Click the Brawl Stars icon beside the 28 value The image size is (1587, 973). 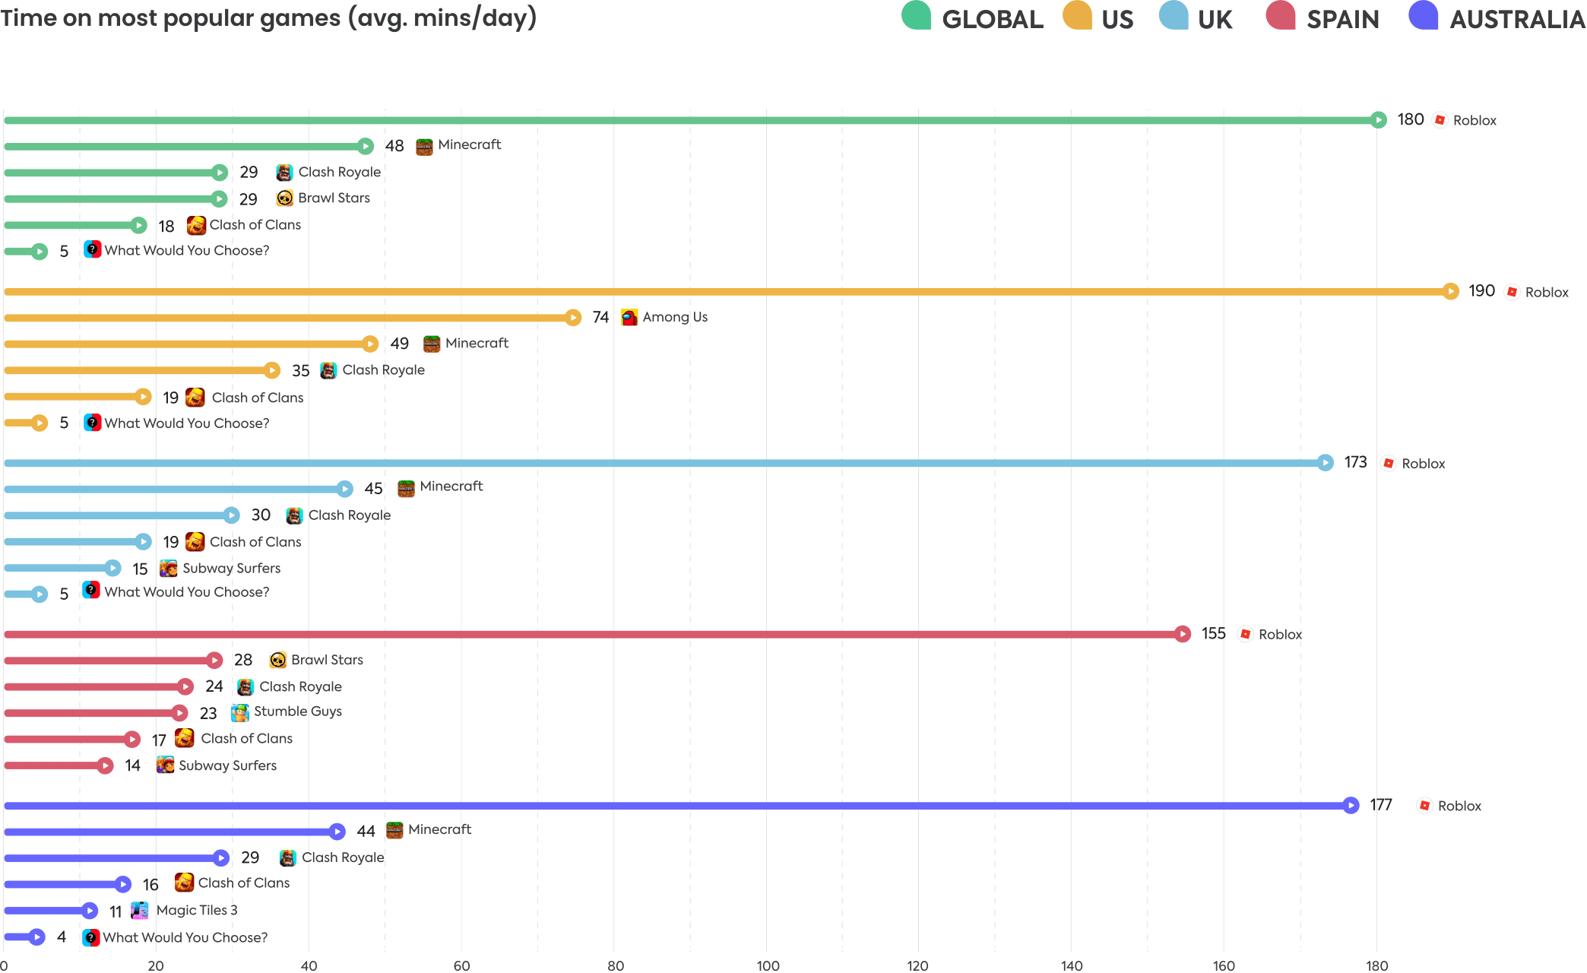278,660
